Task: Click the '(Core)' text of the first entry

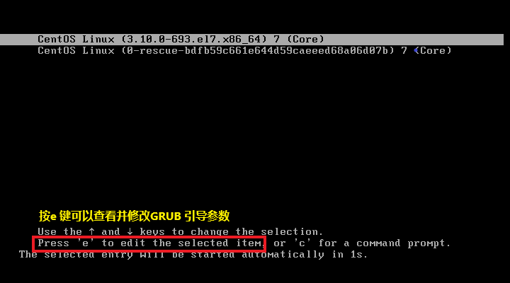Action: click(305, 40)
